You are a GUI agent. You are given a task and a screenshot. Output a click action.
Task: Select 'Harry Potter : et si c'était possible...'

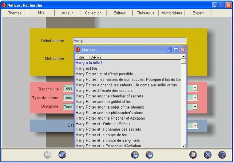click(128, 74)
